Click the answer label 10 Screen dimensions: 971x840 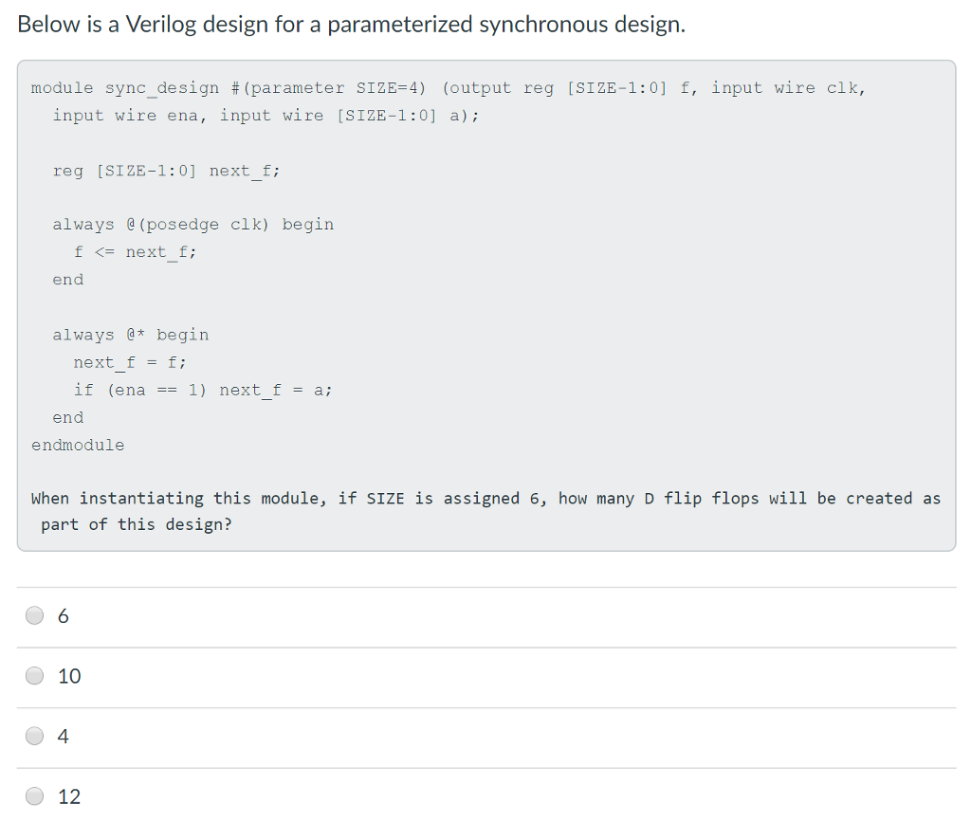click(70, 676)
